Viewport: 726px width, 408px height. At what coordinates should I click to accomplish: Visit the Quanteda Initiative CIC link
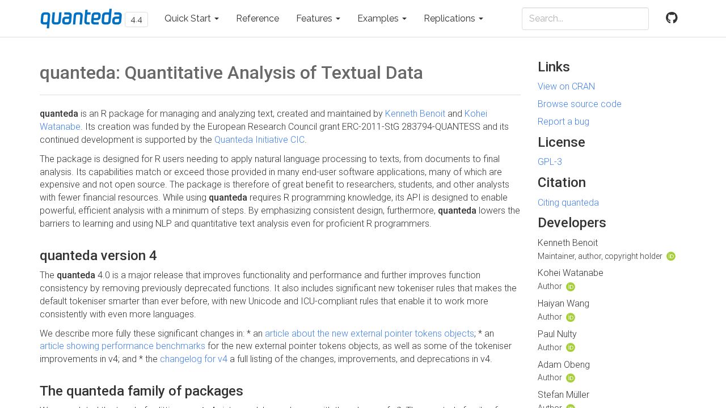coord(259,140)
